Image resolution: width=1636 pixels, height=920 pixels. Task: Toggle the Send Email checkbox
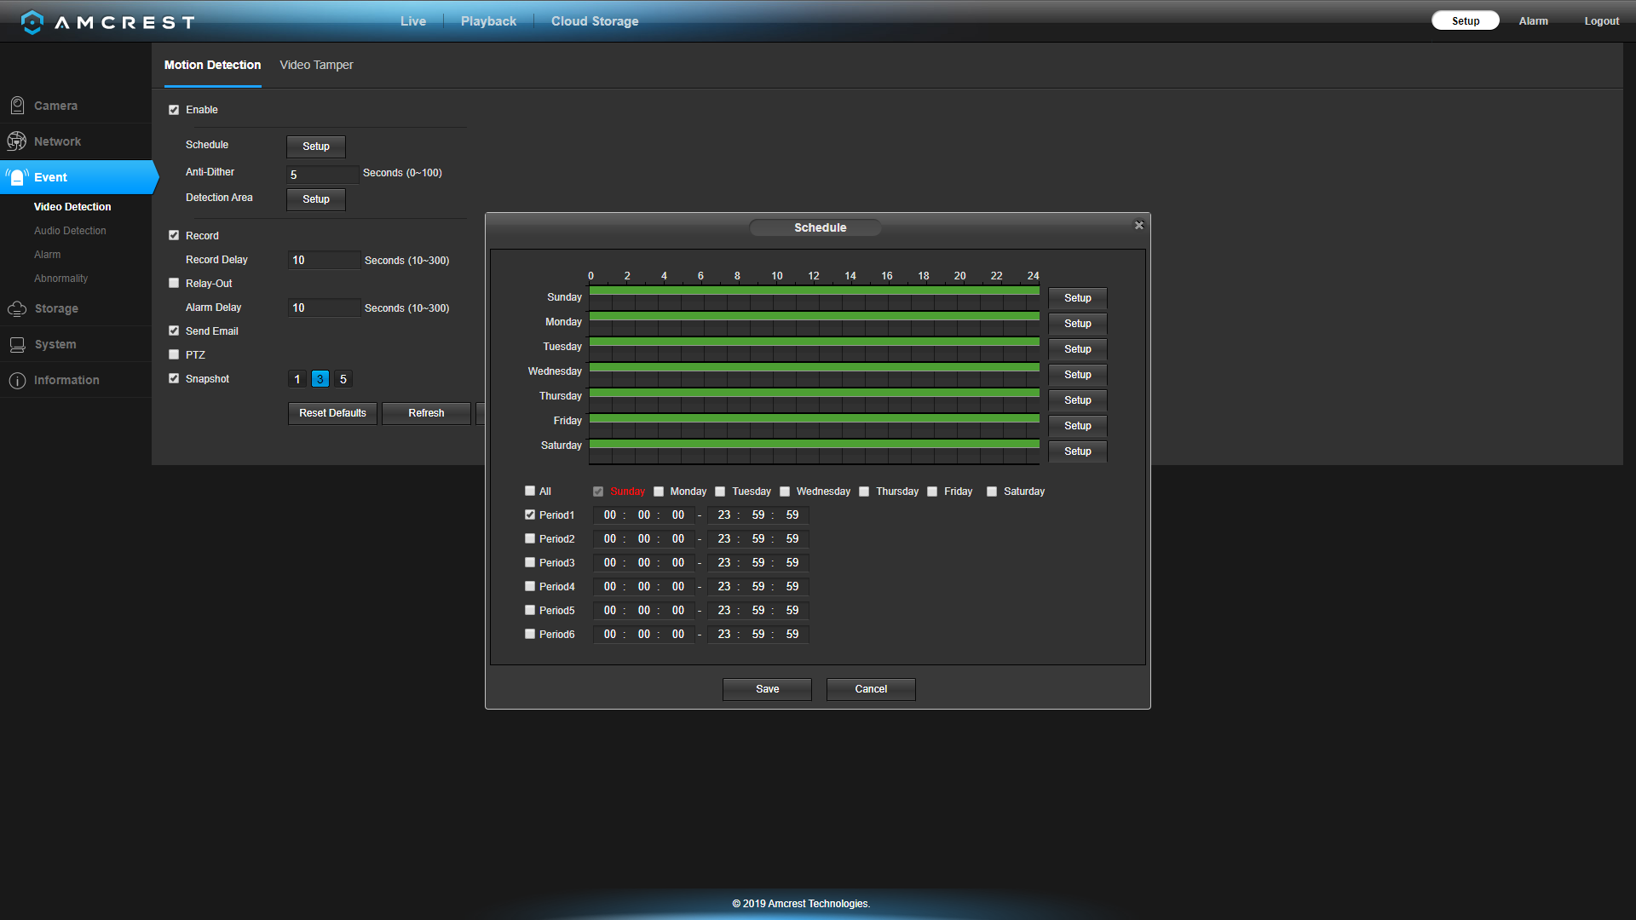click(x=174, y=331)
